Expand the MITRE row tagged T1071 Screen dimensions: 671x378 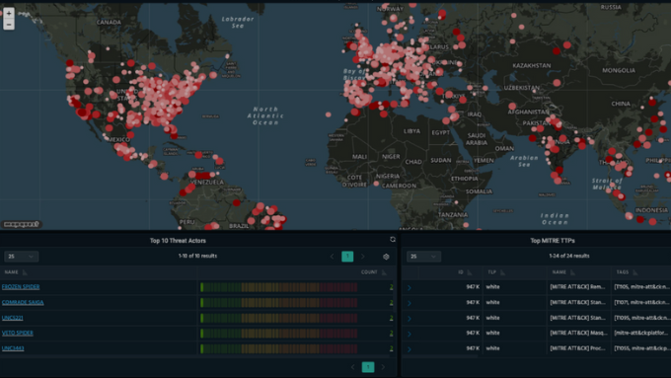[x=410, y=303]
